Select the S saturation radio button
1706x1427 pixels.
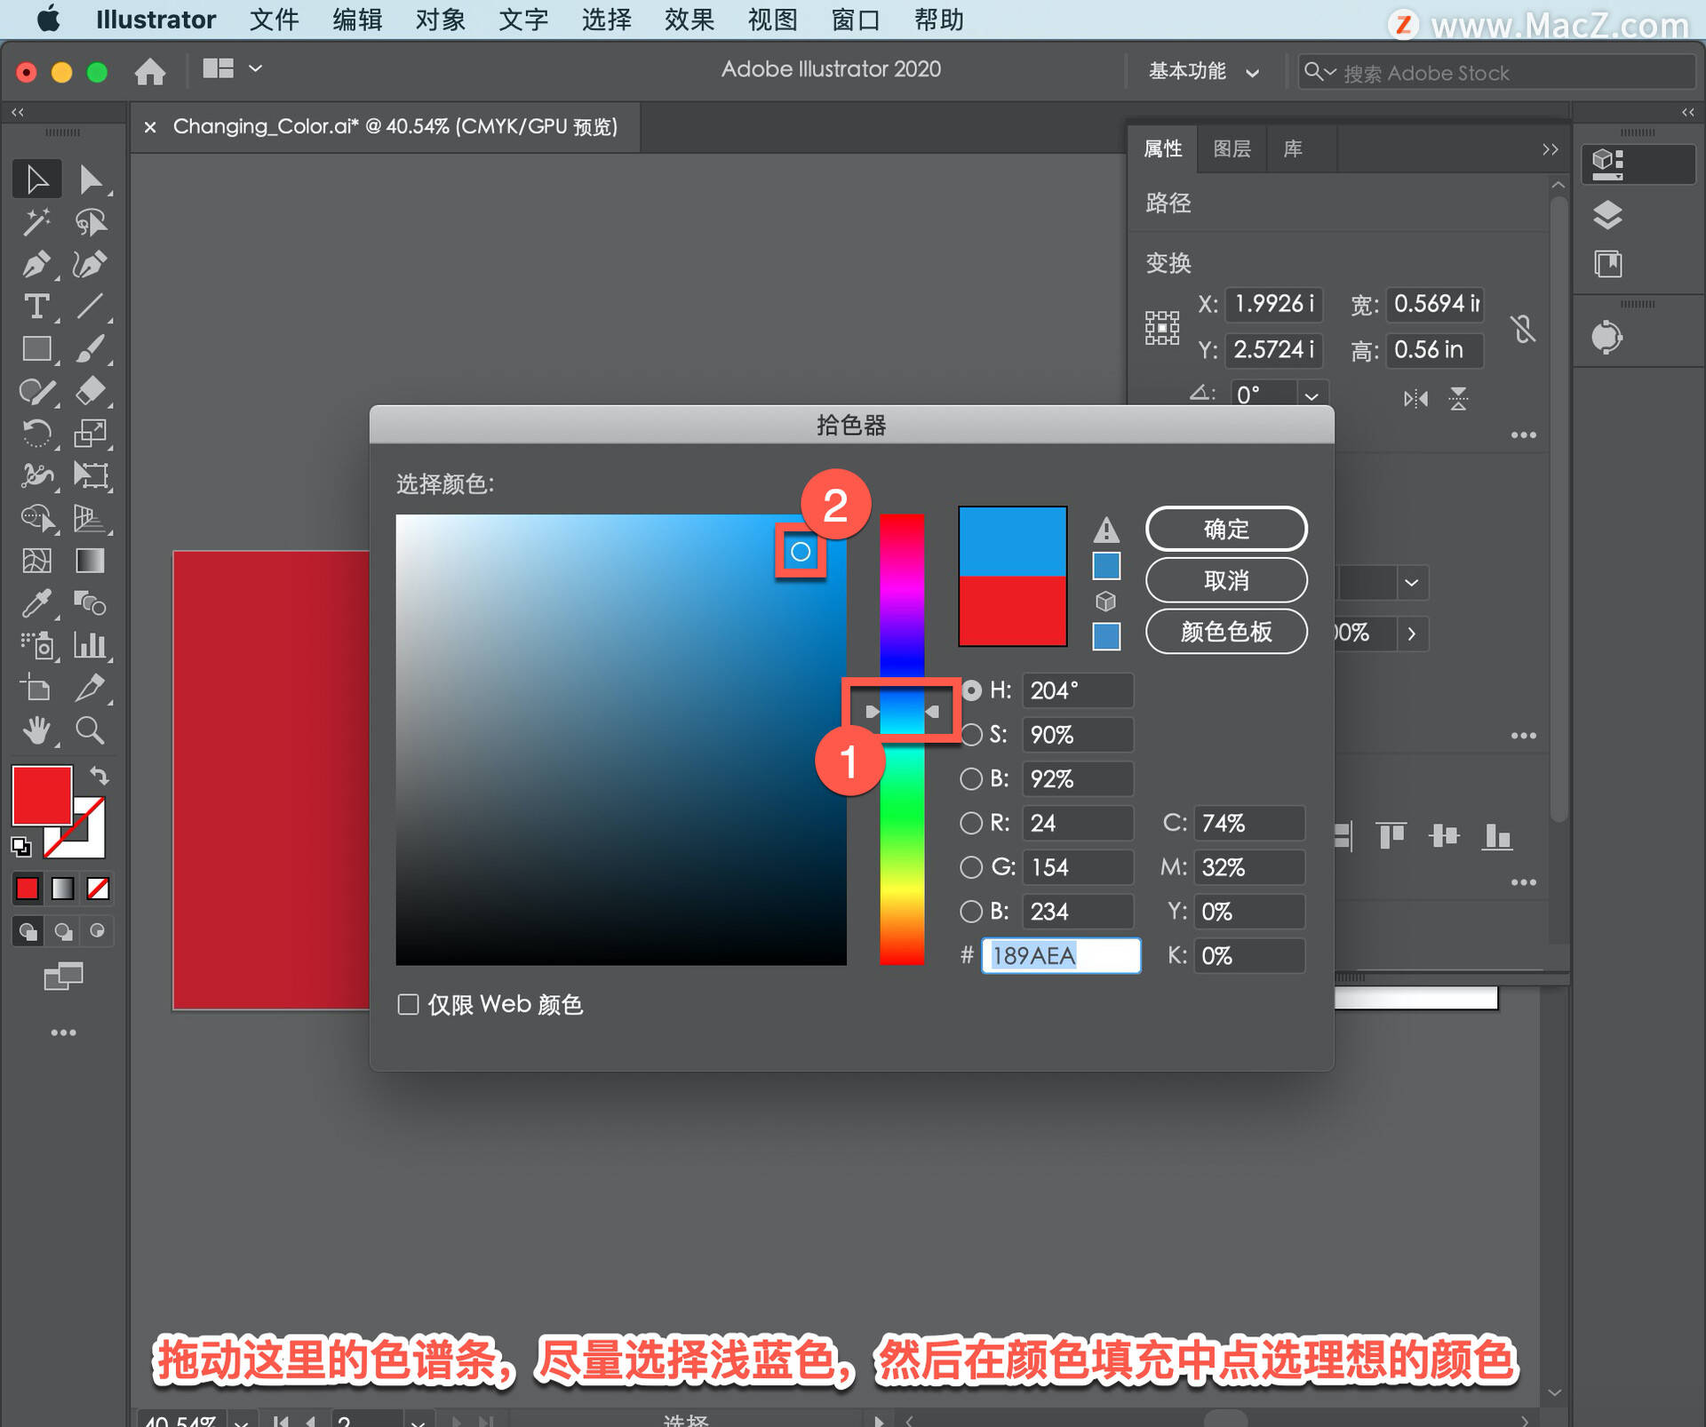[971, 735]
